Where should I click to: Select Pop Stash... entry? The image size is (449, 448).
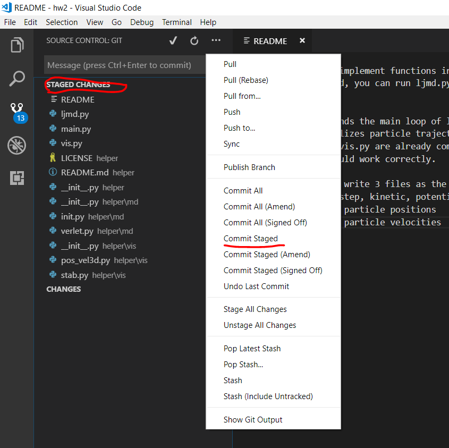273,365
